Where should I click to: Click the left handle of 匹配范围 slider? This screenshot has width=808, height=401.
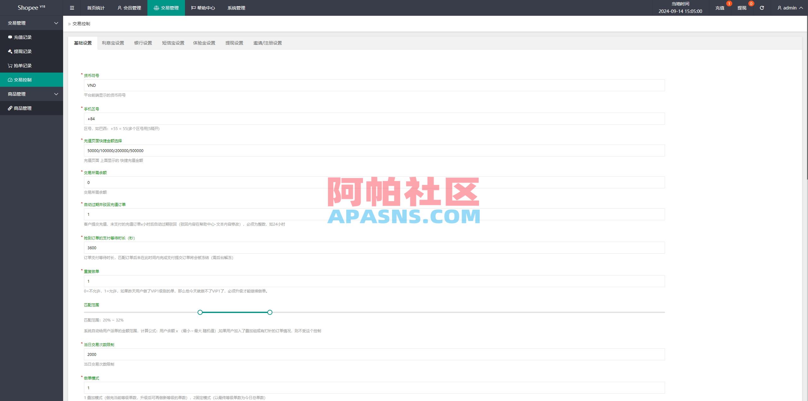200,312
